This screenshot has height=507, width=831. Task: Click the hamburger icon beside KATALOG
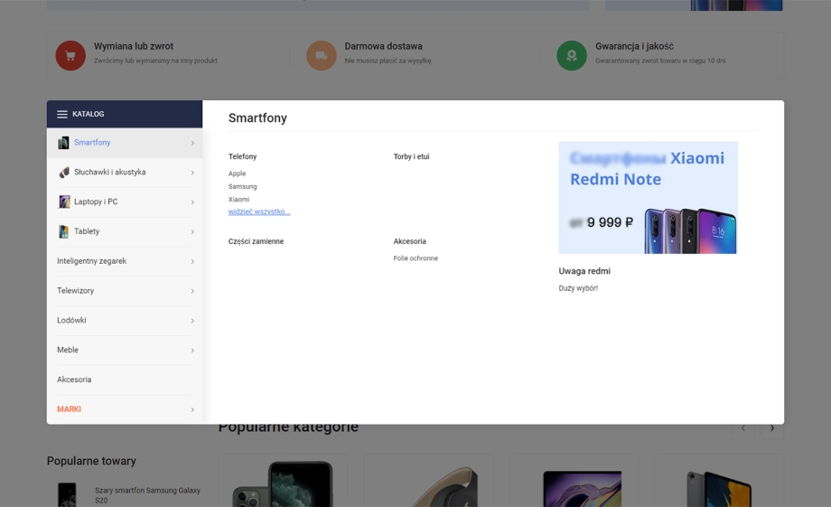pos(62,115)
